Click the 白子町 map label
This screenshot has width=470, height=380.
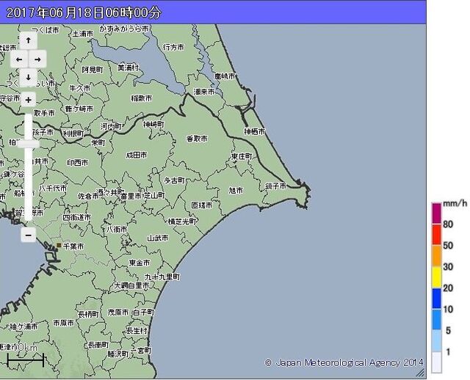[x=143, y=313]
